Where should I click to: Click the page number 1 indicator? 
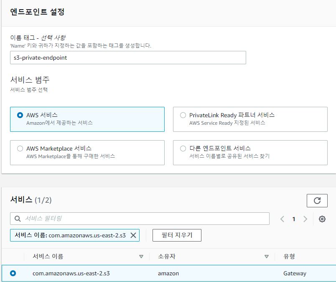pos(294,219)
